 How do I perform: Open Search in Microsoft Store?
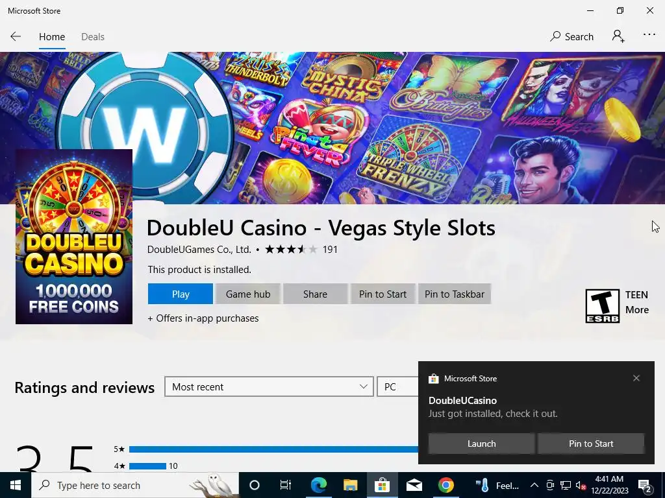click(571, 37)
